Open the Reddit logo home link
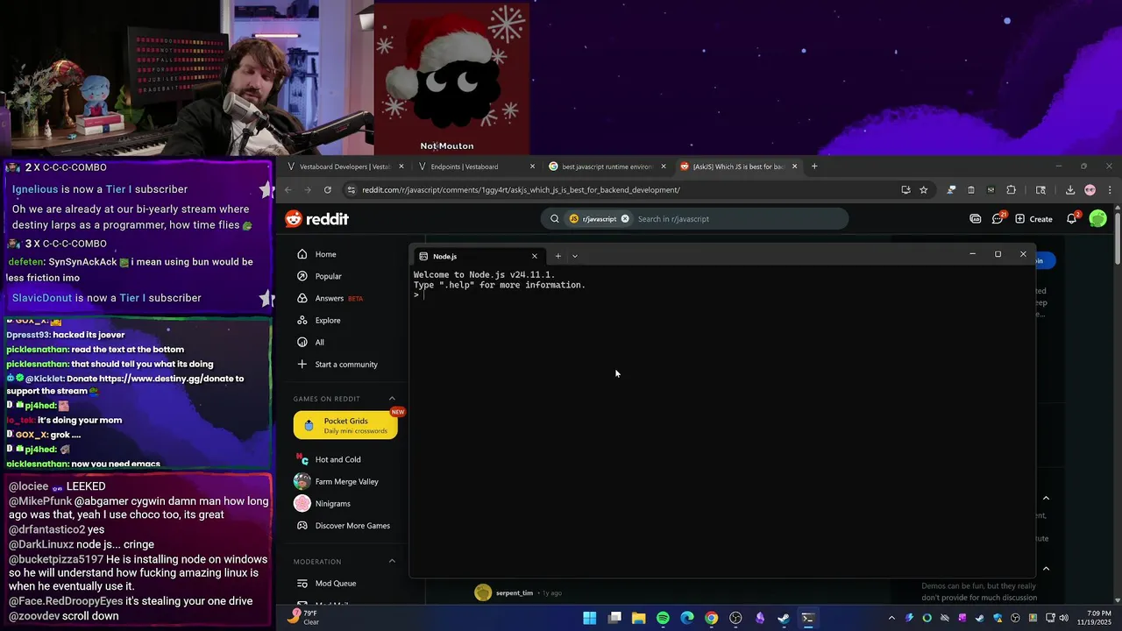1122x631 pixels. pos(316,219)
